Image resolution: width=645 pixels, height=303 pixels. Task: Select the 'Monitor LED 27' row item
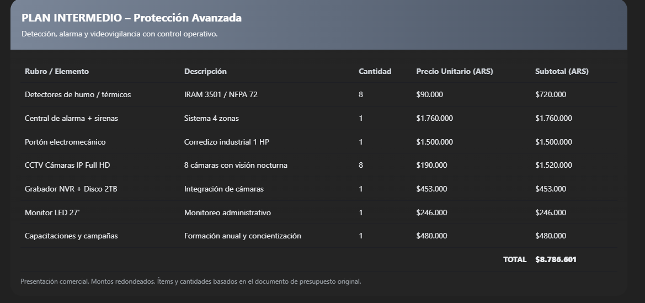[x=52, y=212]
